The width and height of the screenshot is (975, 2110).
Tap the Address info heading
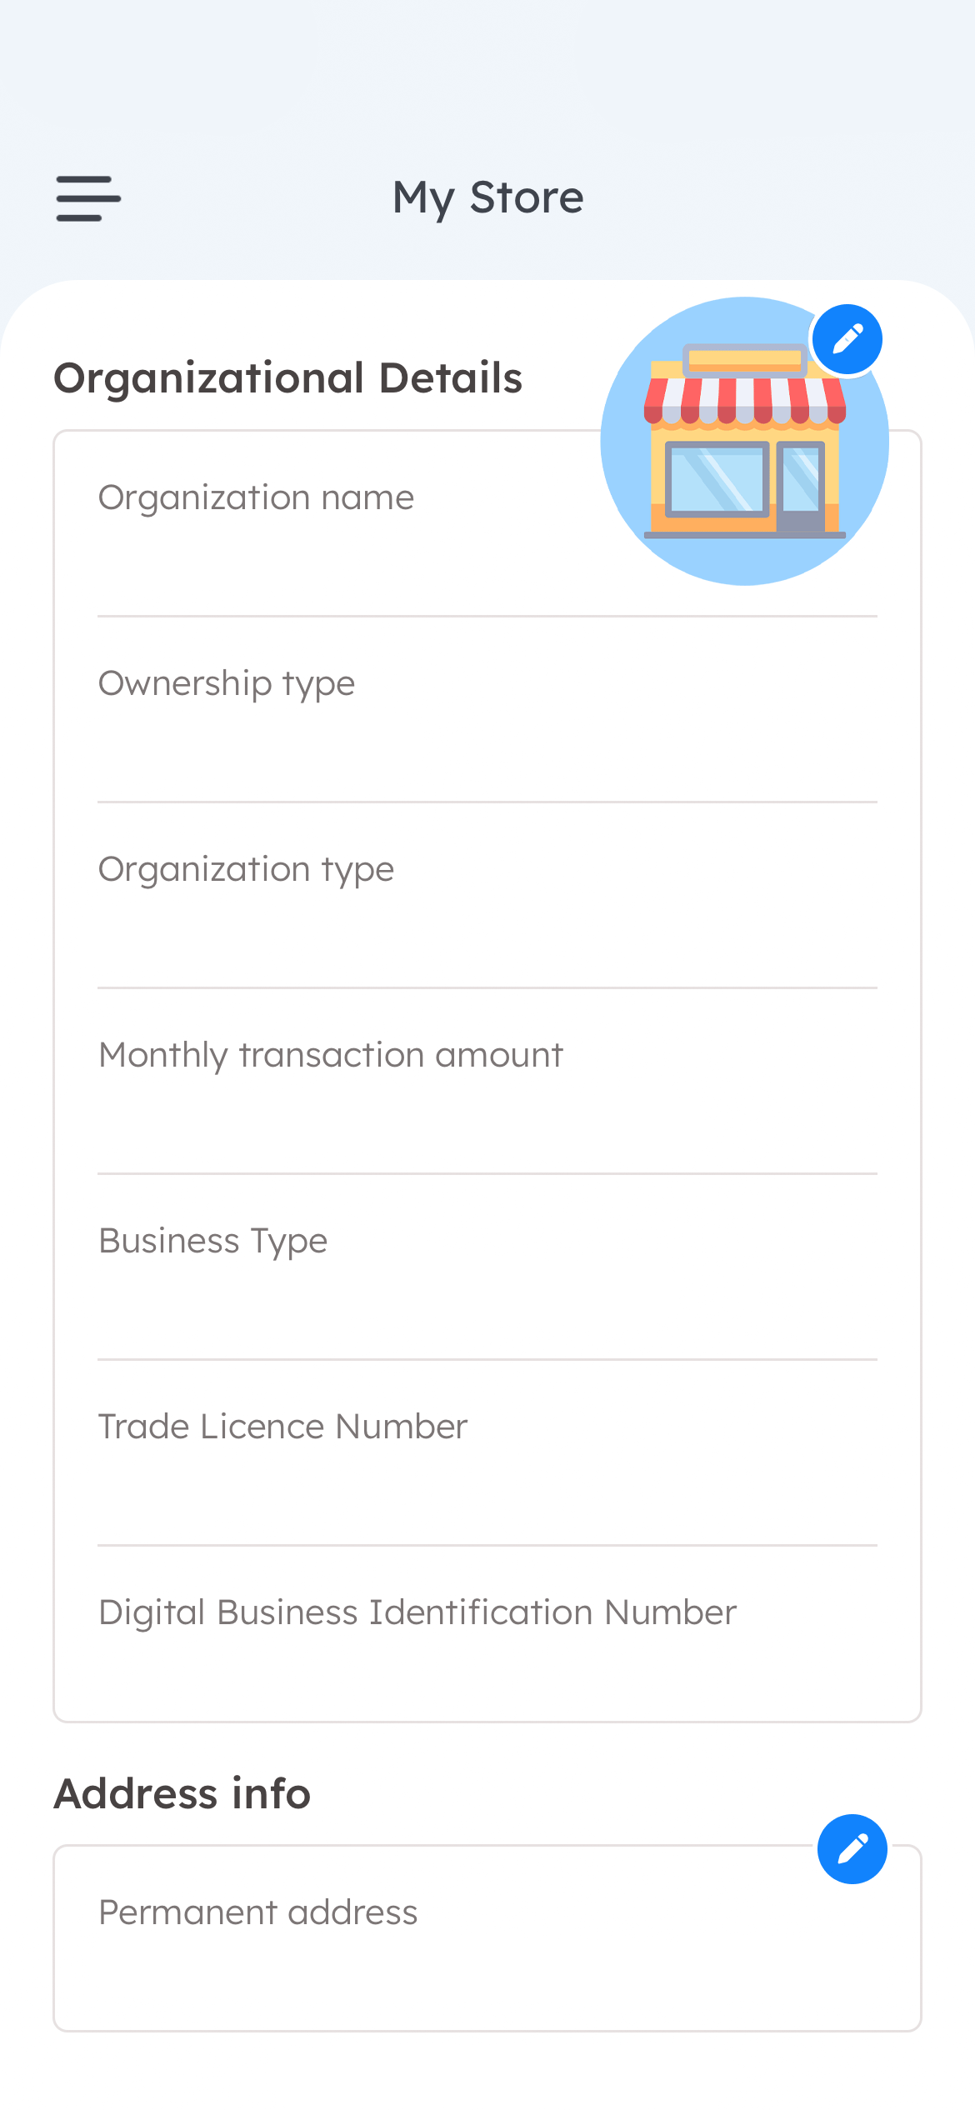pos(182,1793)
